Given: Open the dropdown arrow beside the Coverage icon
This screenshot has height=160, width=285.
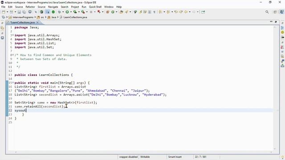Looking at the screenshot, I should [x=79, y=12].
